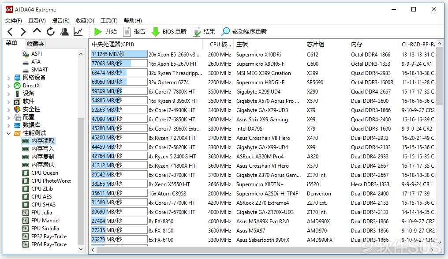The height and width of the screenshot is (259, 448).
Task: Open the 收藏(O) menu
Action: pyautogui.click(x=85, y=21)
